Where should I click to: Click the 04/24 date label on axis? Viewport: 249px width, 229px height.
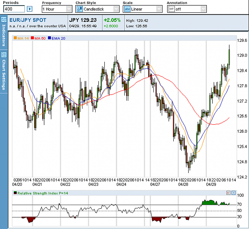pos(122,184)
